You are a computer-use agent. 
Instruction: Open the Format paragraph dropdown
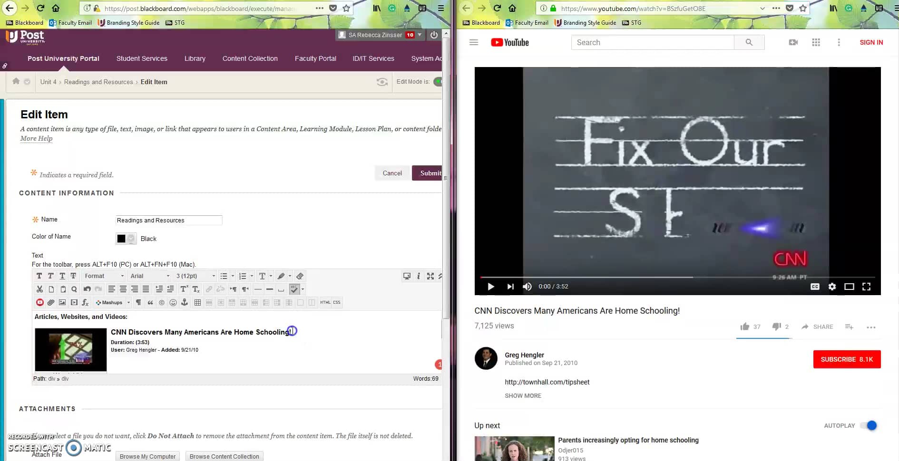[x=104, y=276]
